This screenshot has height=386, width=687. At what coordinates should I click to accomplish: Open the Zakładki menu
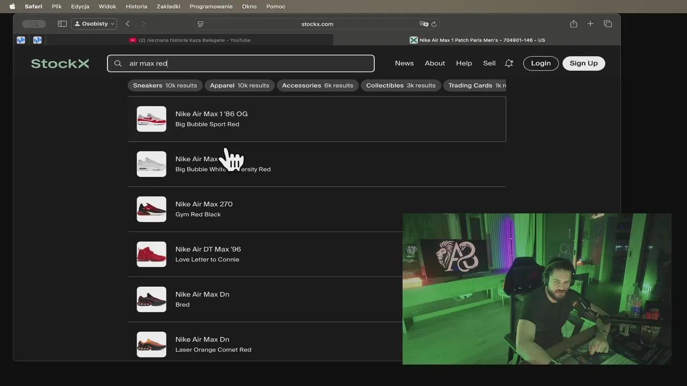click(169, 6)
